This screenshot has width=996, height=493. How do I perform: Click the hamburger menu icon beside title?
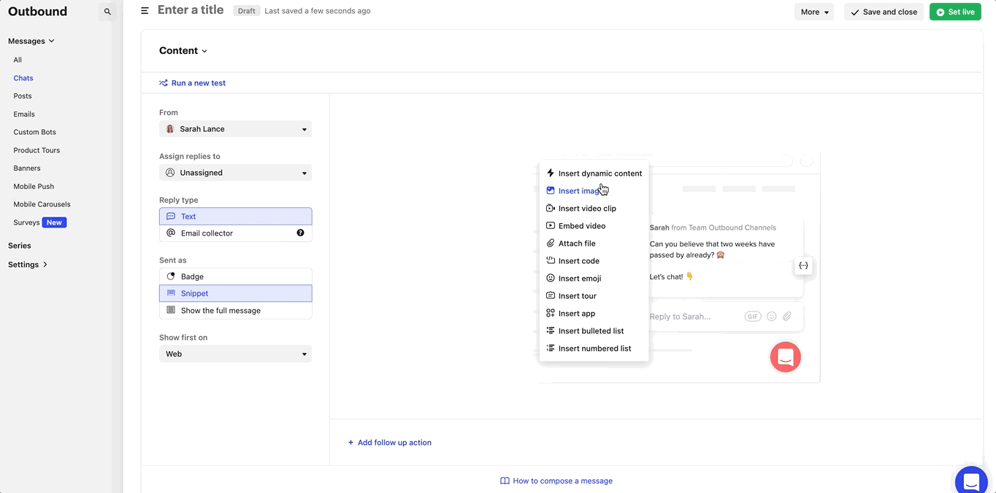coord(145,11)
